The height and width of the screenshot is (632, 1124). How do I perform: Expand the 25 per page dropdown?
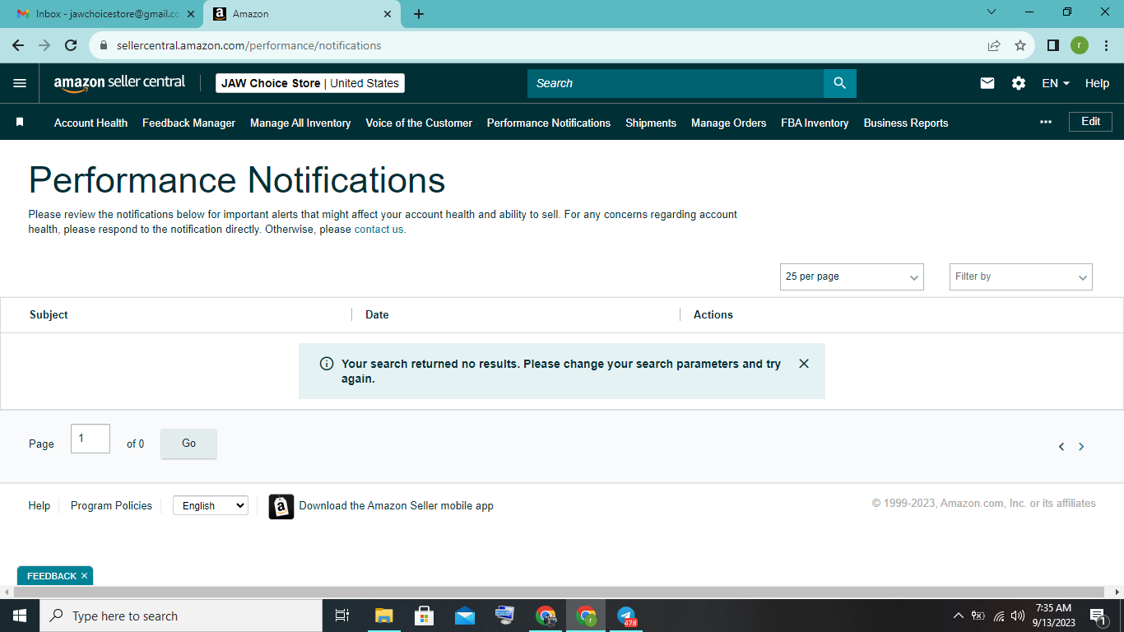point(852,276)
